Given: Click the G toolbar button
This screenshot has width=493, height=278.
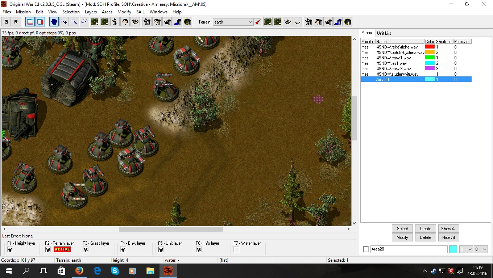Looking at the screenshot, I should [x=6, y=22].
